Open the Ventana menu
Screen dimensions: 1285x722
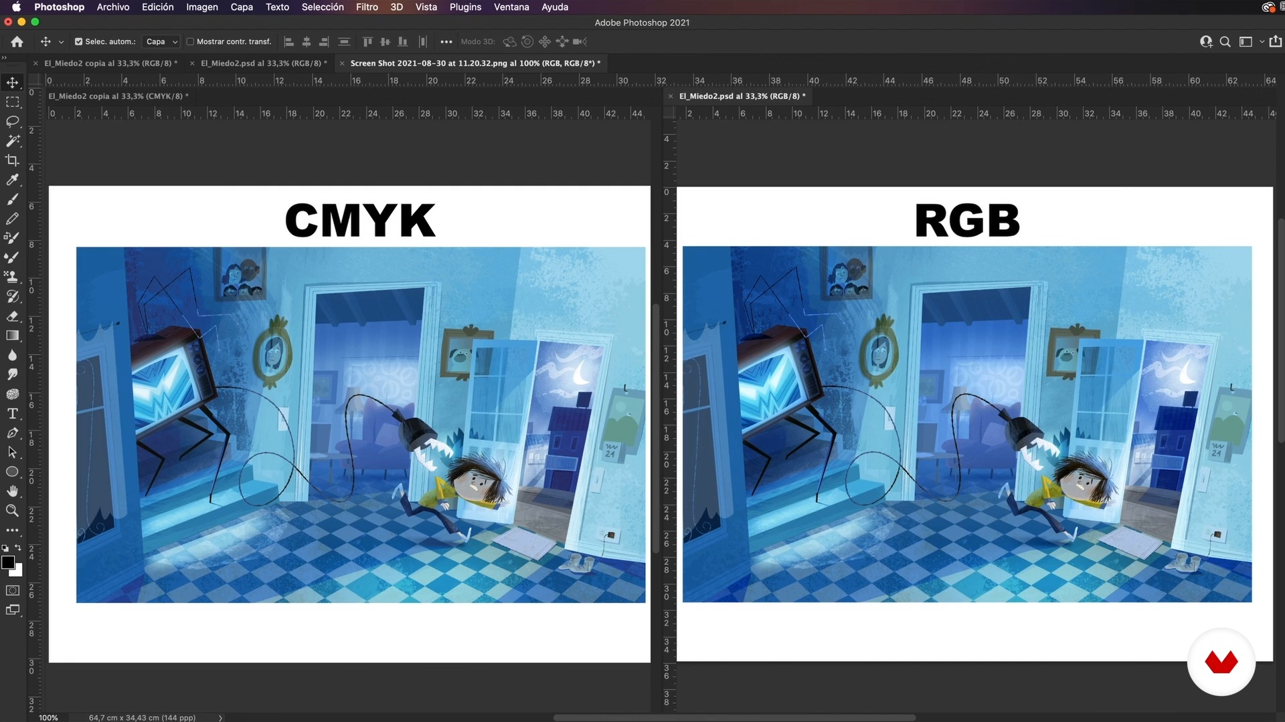[511, 7]
